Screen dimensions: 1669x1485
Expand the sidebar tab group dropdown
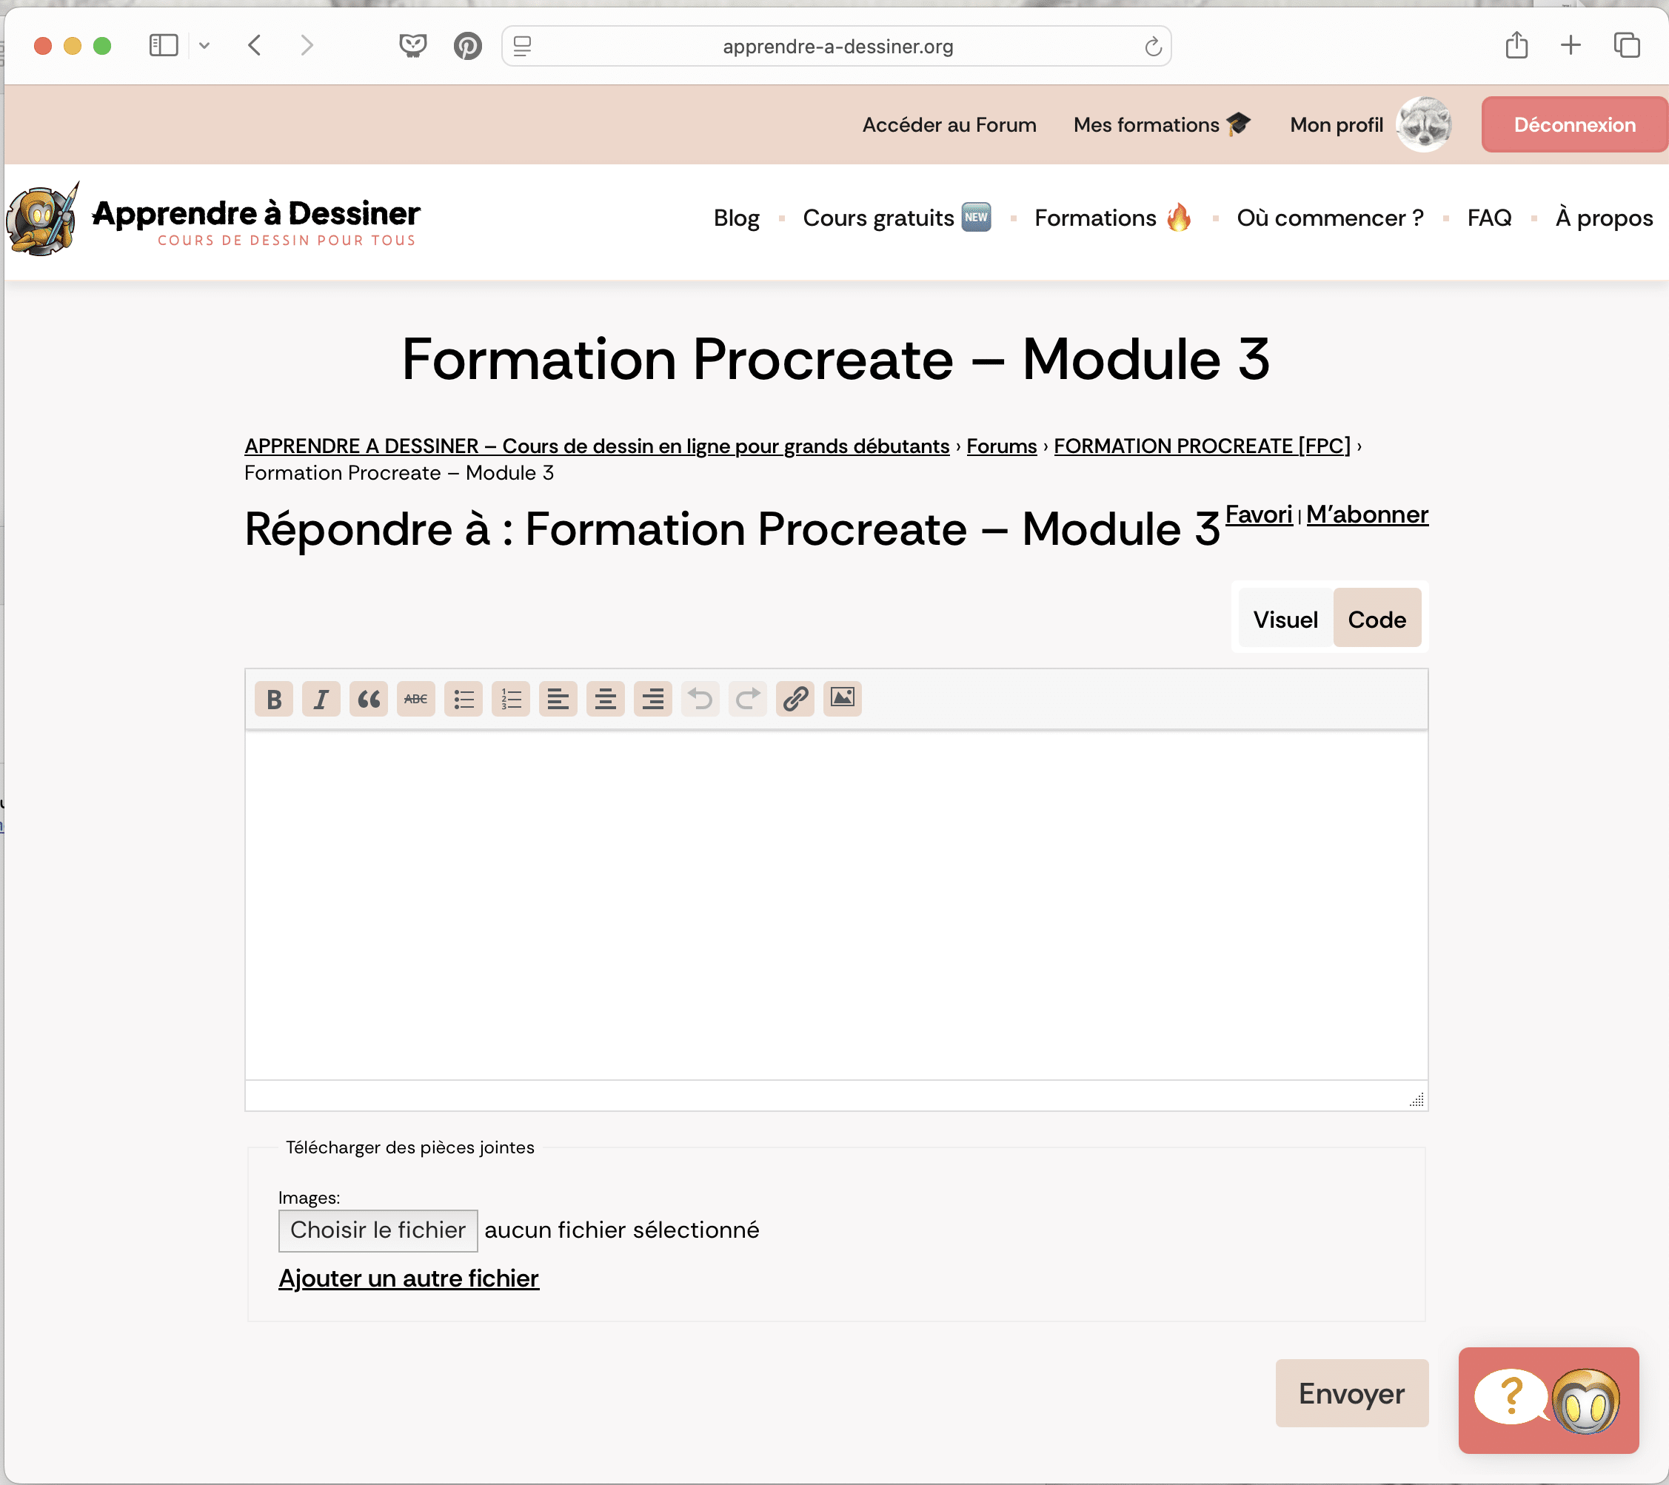(204, 46)
